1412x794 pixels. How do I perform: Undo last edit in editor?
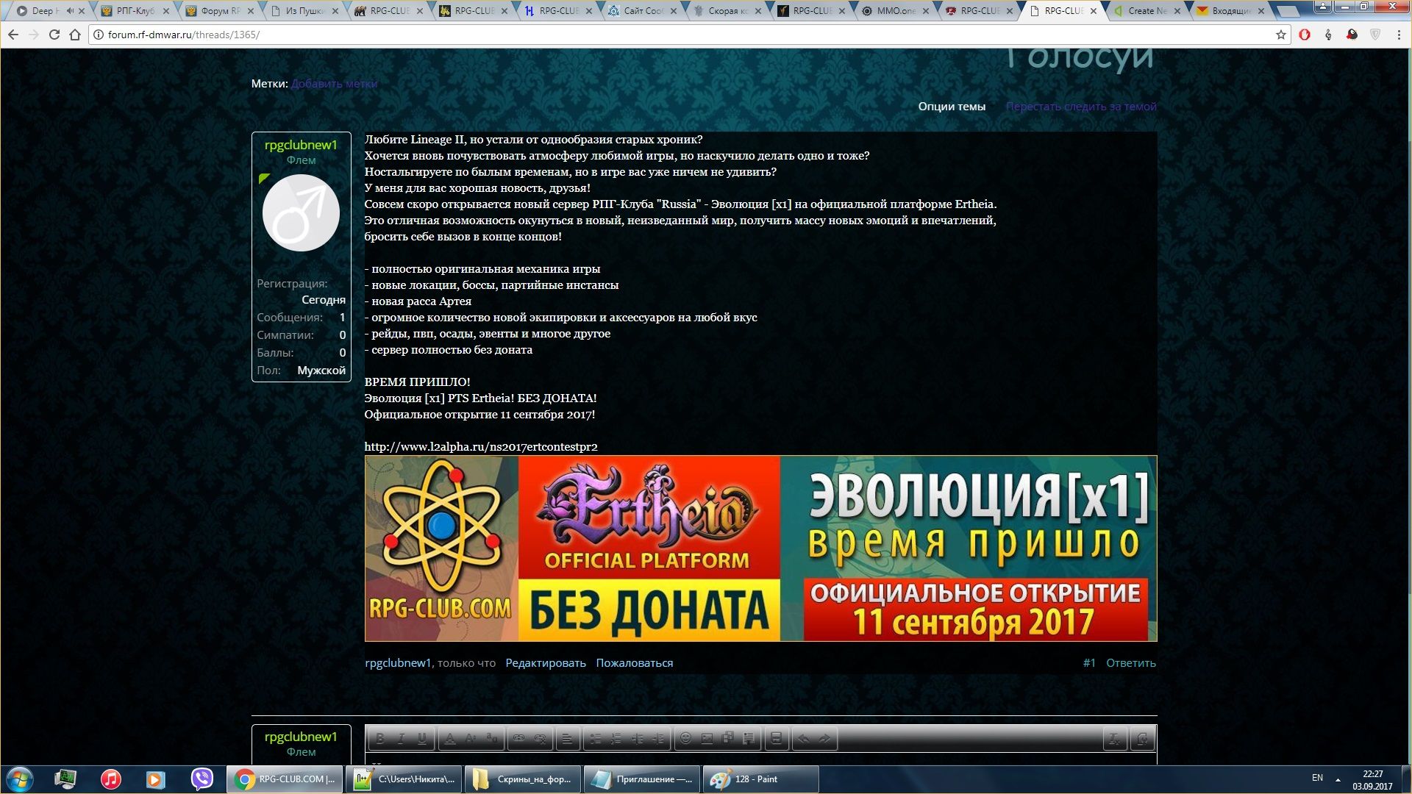pyautogui.click(x=804, y=739)
